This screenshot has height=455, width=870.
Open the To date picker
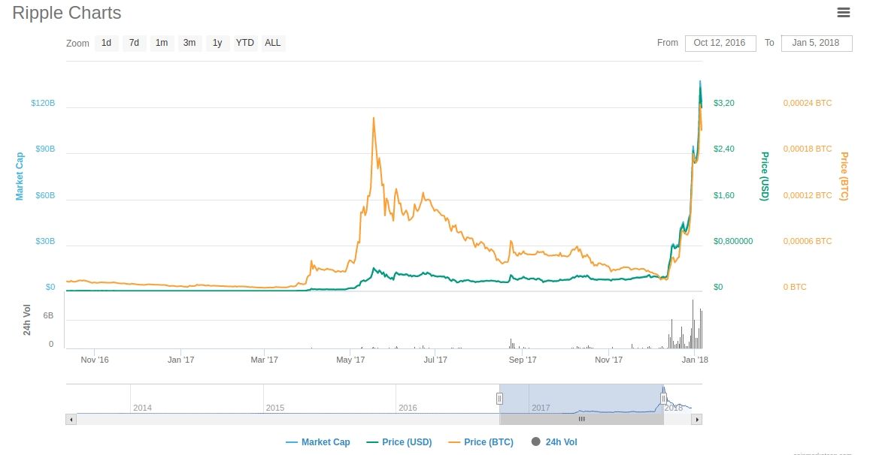tap(817, 43)
